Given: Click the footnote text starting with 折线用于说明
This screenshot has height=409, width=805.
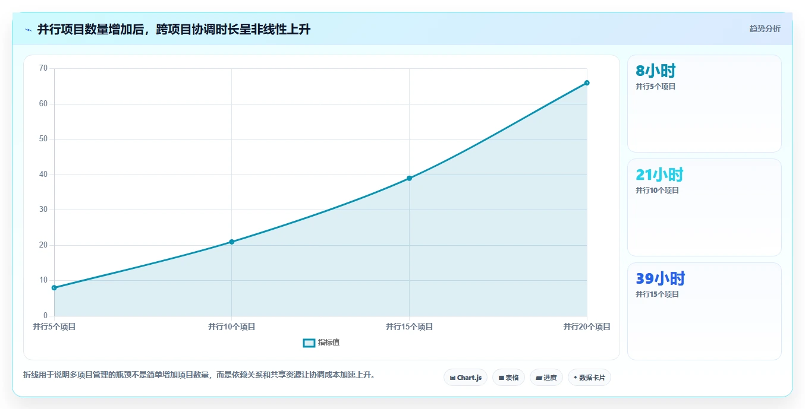Looking at the screenshot, I should click(199, 375).
